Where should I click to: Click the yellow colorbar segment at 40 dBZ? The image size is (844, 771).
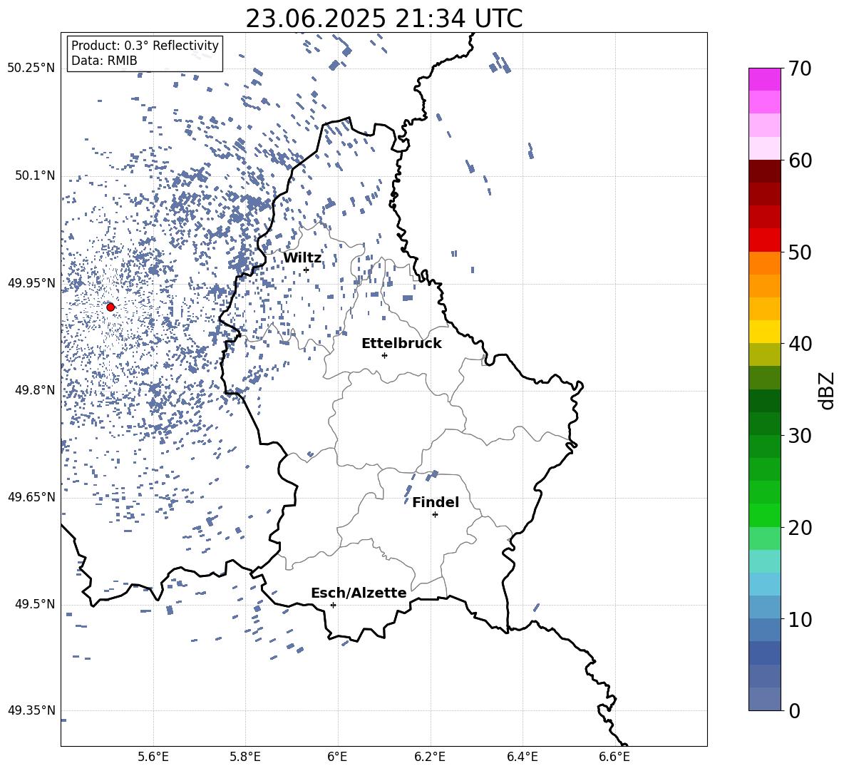point(765,332)
